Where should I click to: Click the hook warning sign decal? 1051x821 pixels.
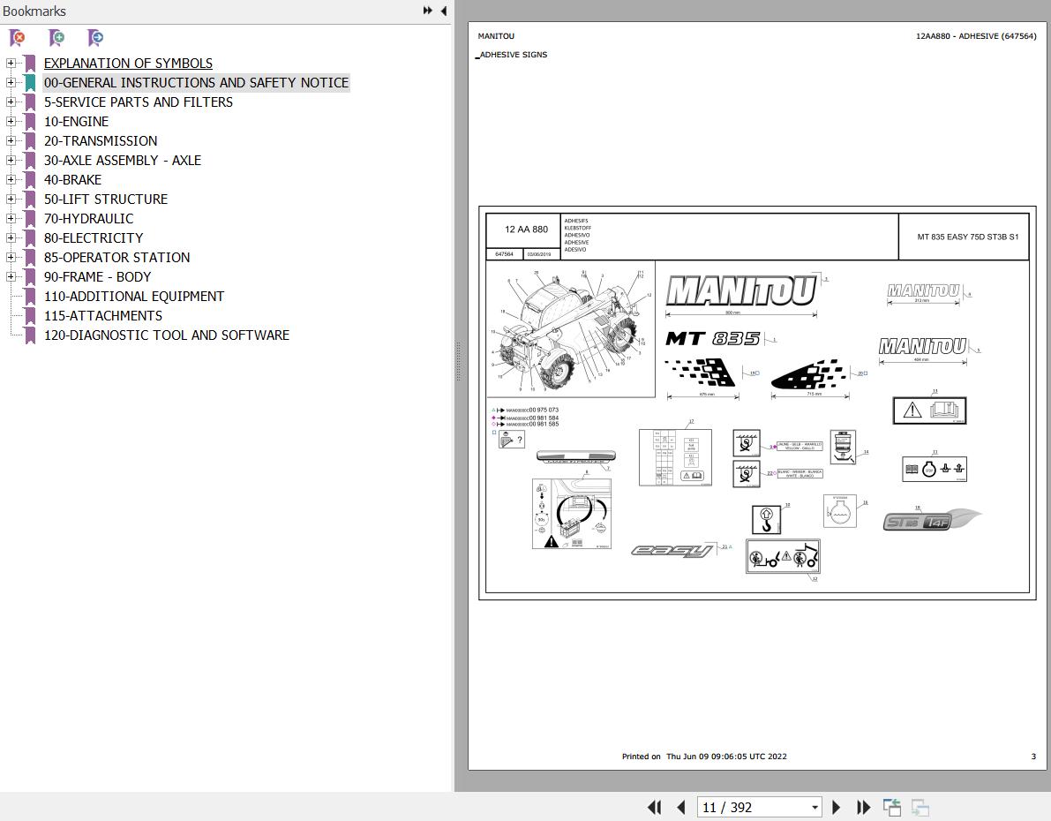(x=766, y=519)
